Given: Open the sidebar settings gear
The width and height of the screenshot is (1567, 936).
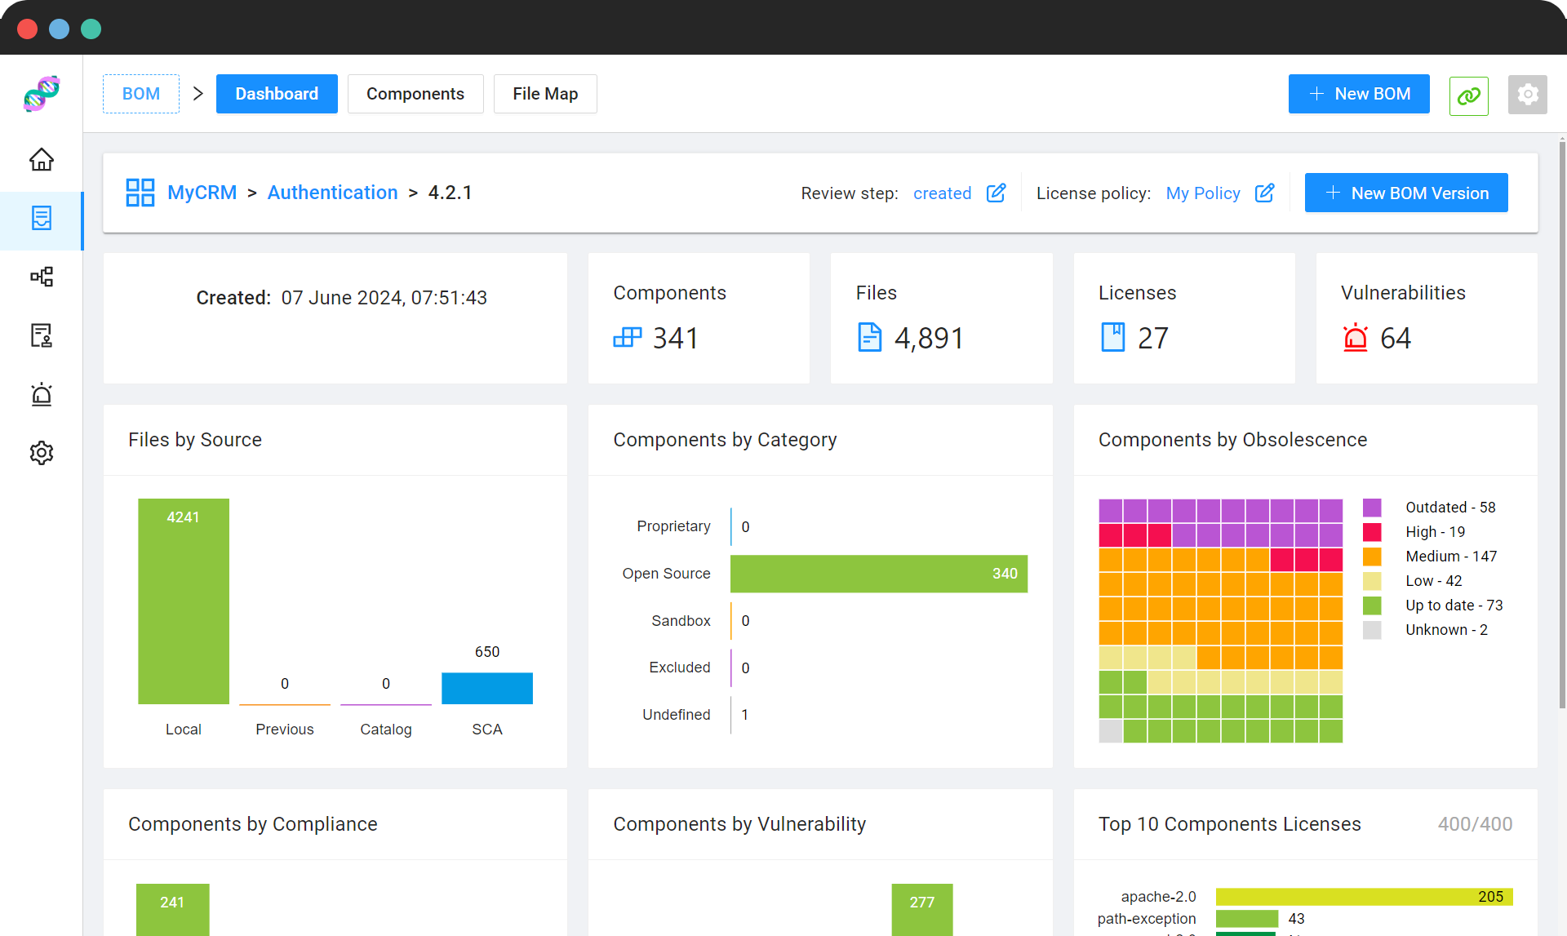Looking at the screenshot, I should point(42,453).
